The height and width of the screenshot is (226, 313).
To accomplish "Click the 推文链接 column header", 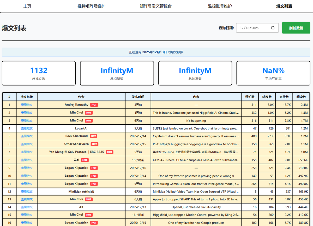I will [27, 97].
